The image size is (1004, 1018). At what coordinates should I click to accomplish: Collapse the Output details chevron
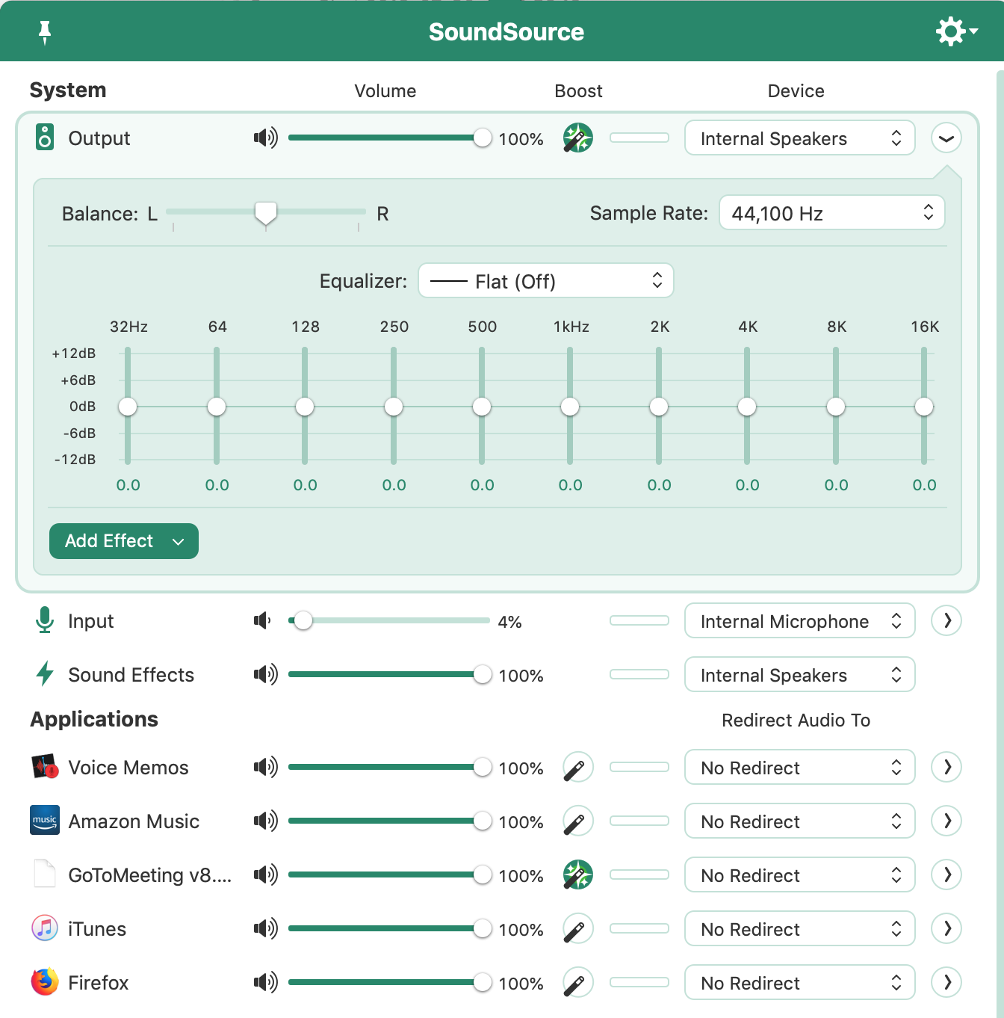point(946,138)
